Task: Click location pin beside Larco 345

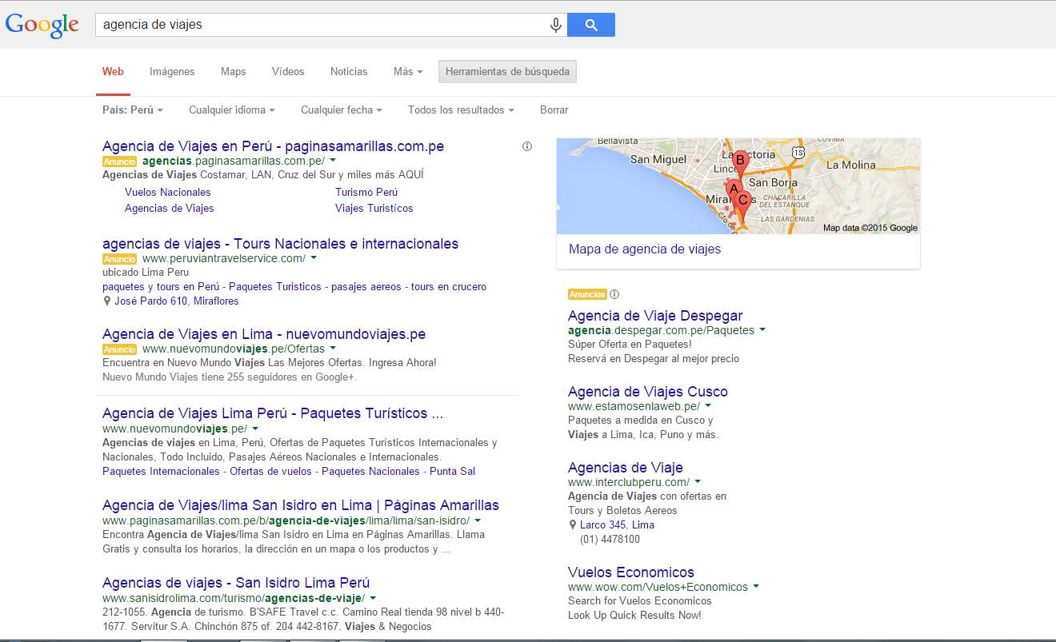Action: [x=573, y=525]
